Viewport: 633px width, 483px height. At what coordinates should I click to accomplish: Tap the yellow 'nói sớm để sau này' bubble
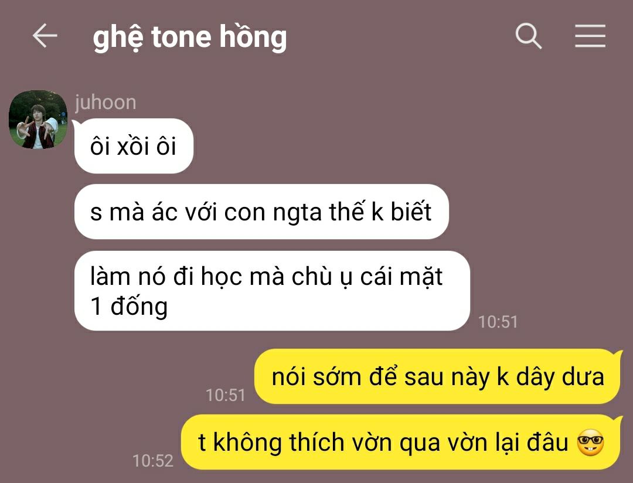pyautogui.click(x=438, y=376)
